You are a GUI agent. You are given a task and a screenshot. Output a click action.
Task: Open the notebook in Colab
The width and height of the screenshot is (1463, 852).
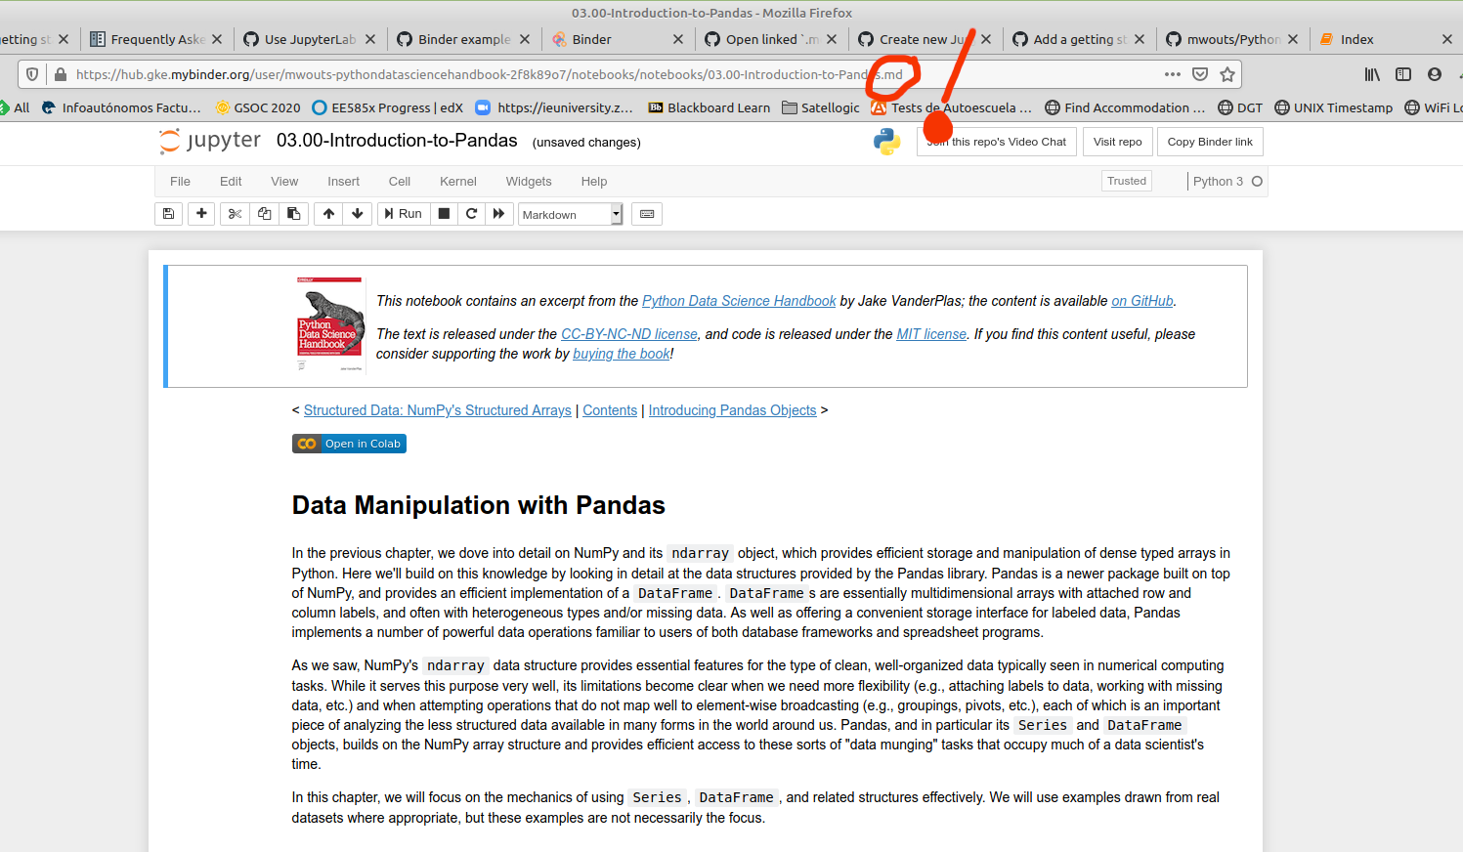349,443
